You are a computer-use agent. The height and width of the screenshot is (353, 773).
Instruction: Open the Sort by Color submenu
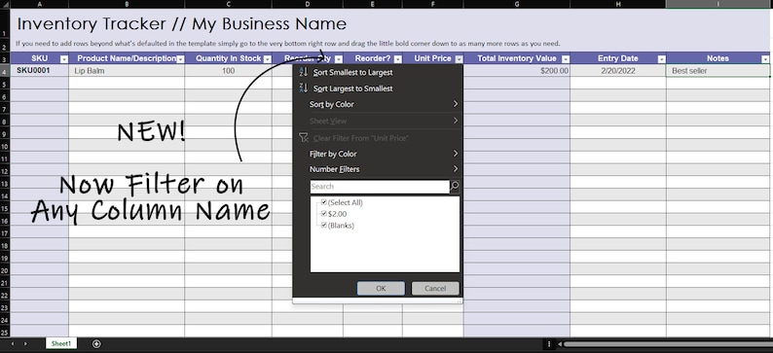click(x=378, y=104)
